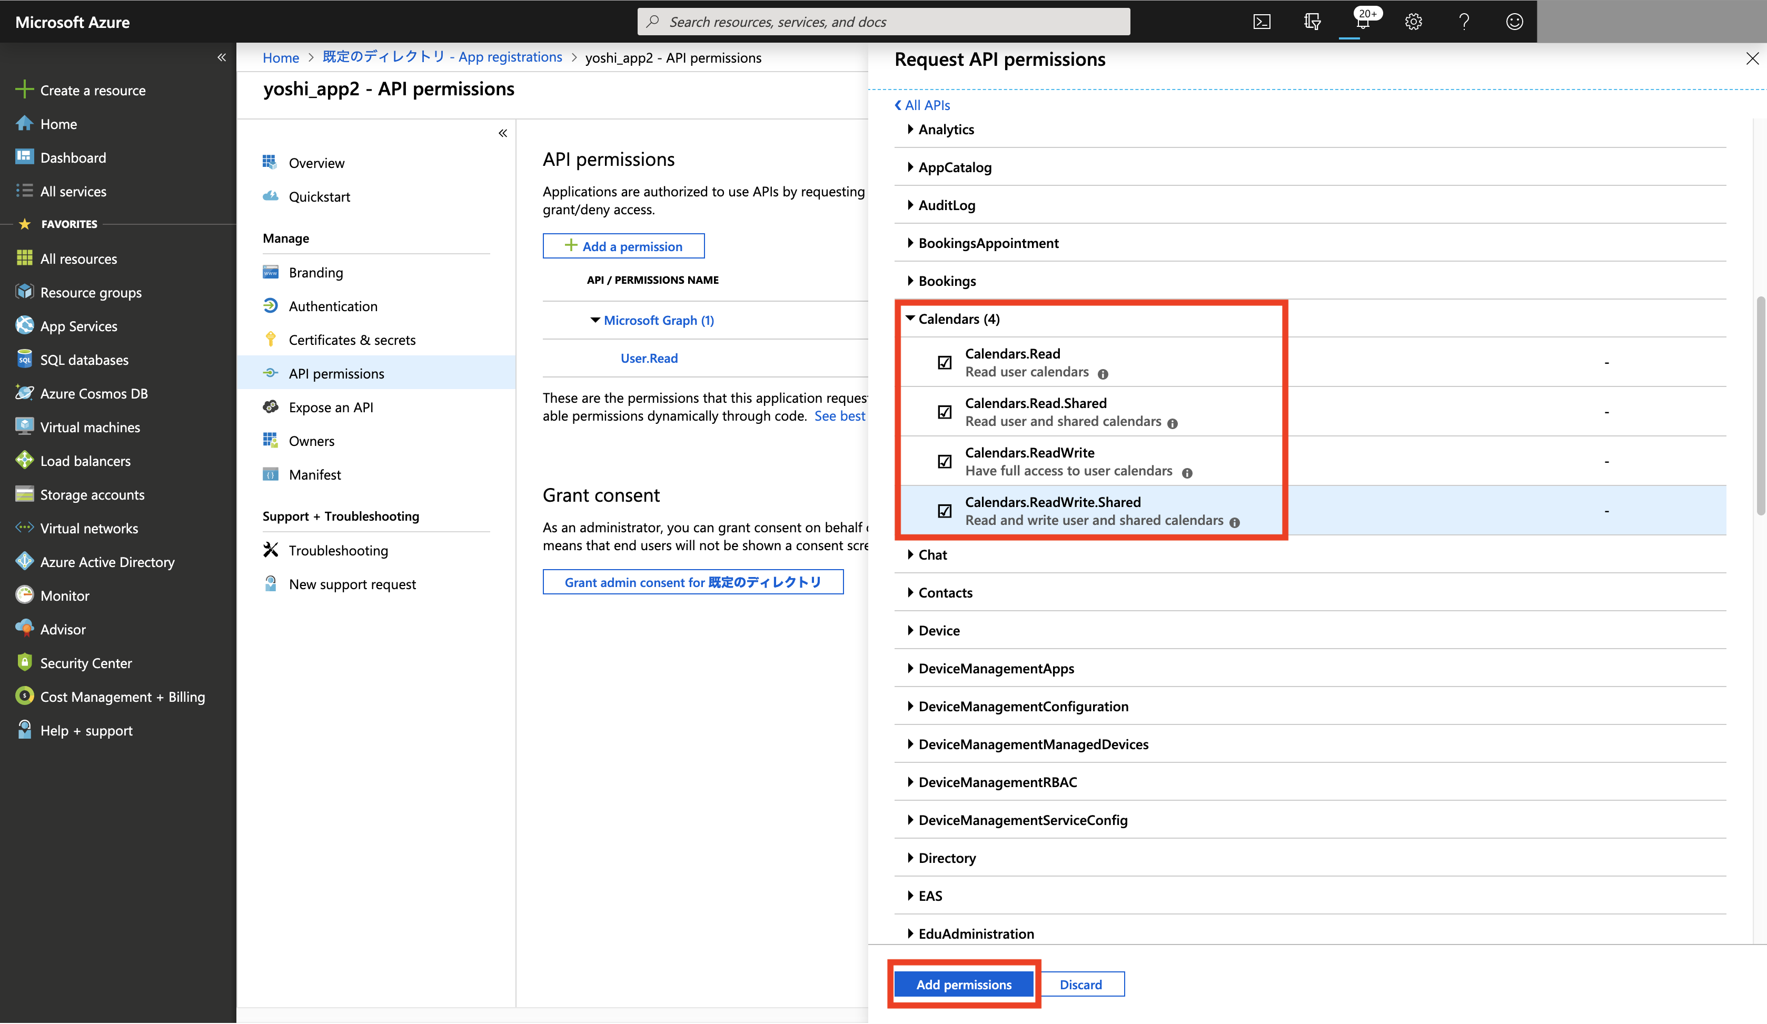
Task: Click the Resource groups cube icon
Action: [x=25, y=292]
